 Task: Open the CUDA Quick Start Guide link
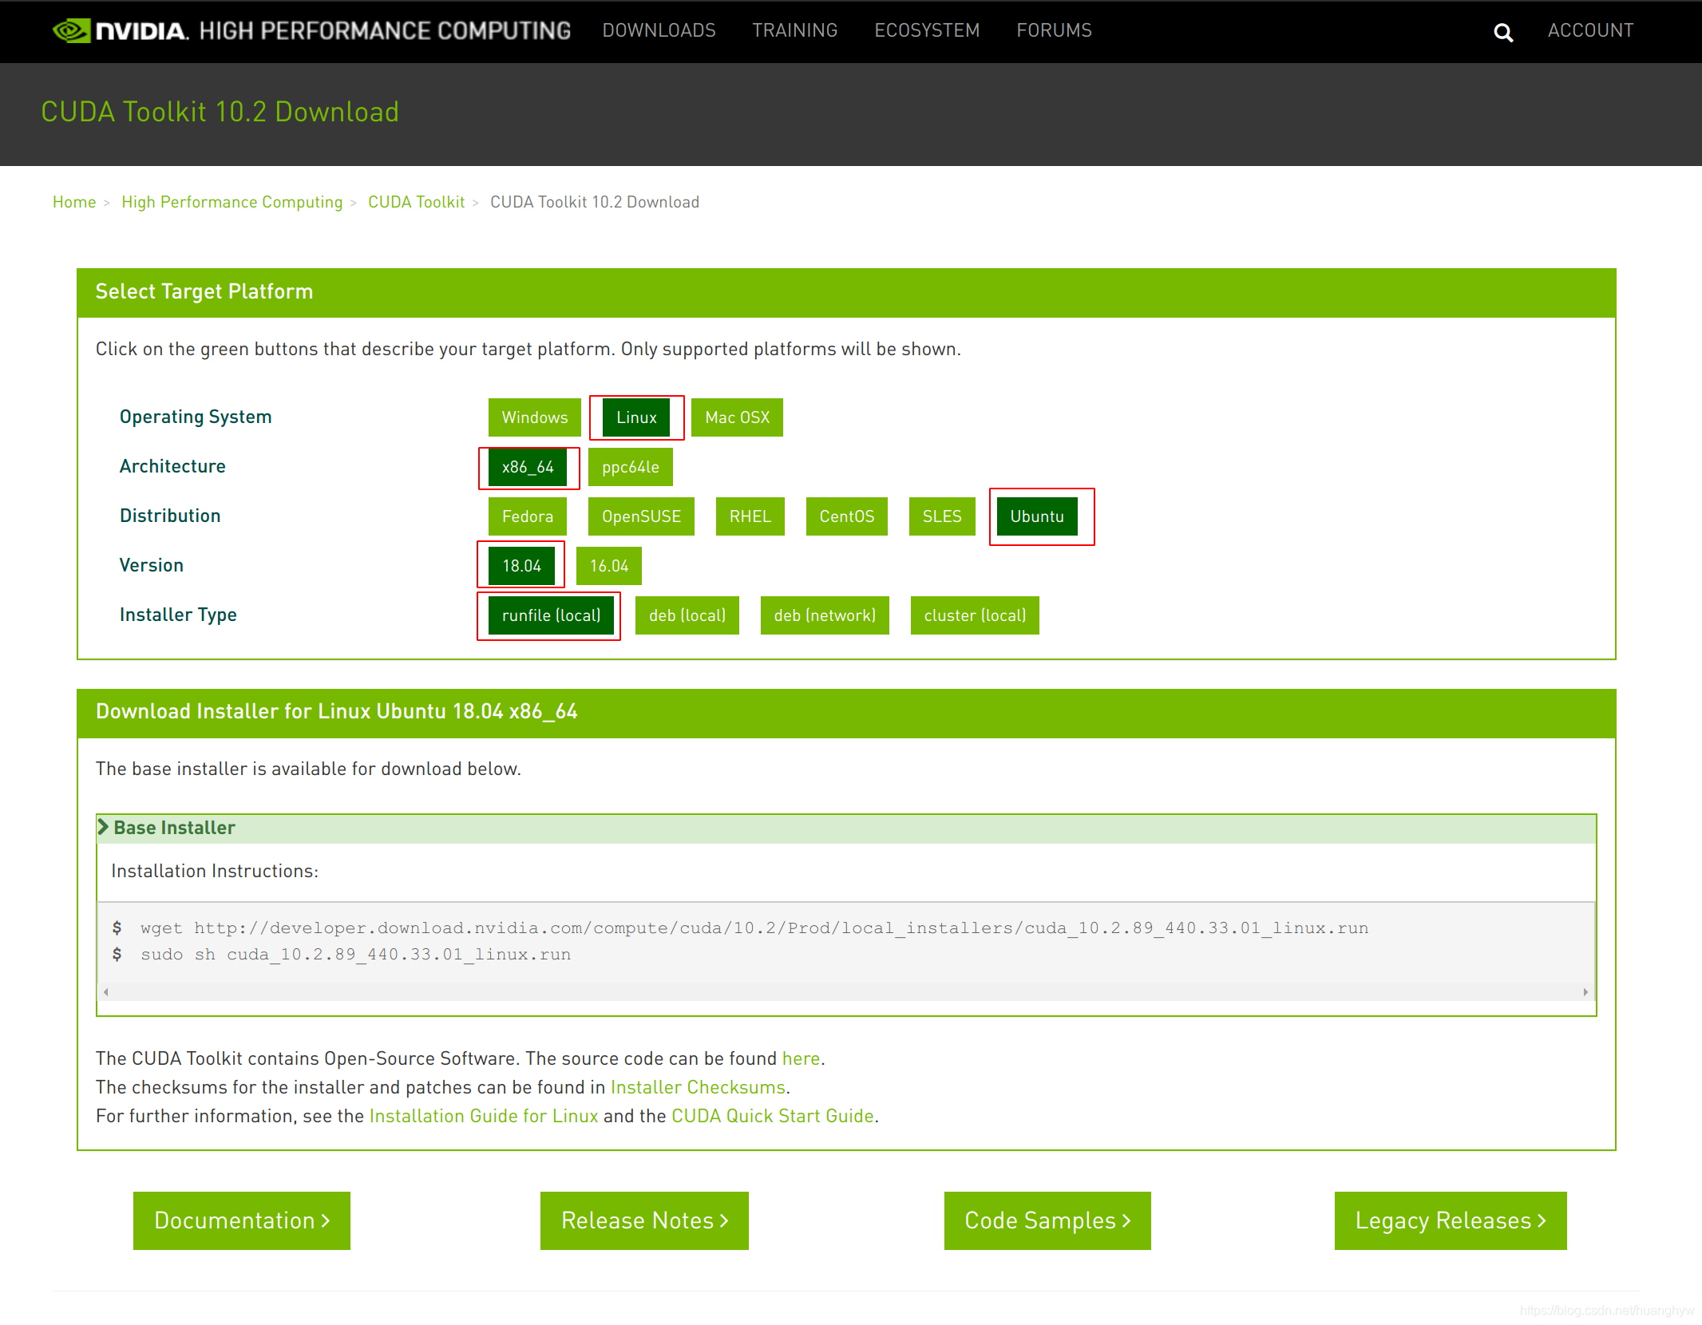click(x=772, y=1116)
